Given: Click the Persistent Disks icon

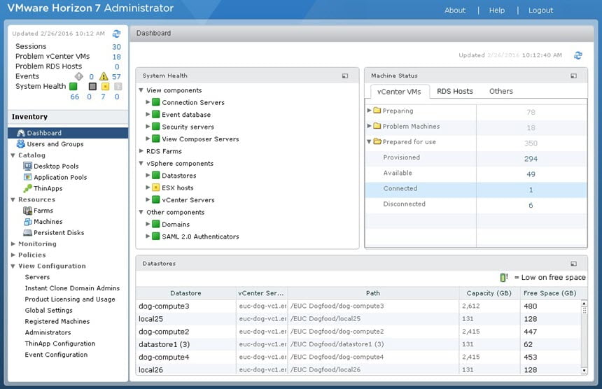Looking at the screenshot, I should pyautogui.click(x=27, y=233).
